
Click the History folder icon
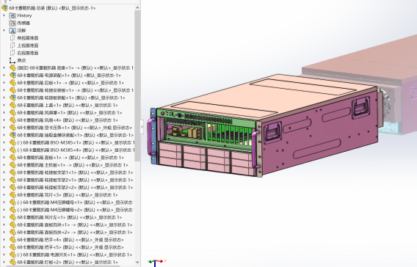pyautogui.click(x=12, y=15)
